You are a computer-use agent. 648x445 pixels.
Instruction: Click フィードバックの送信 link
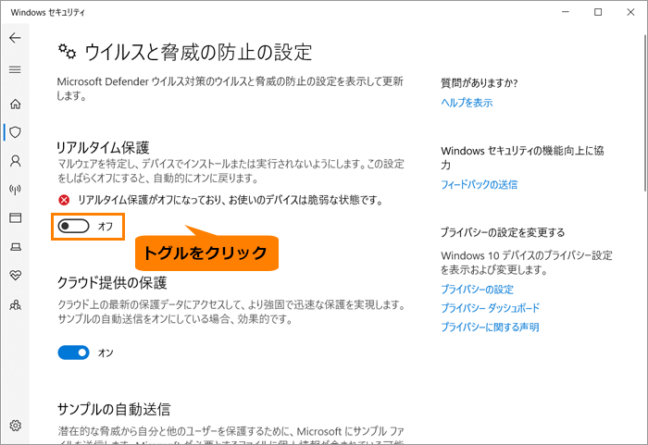point(479,184)
